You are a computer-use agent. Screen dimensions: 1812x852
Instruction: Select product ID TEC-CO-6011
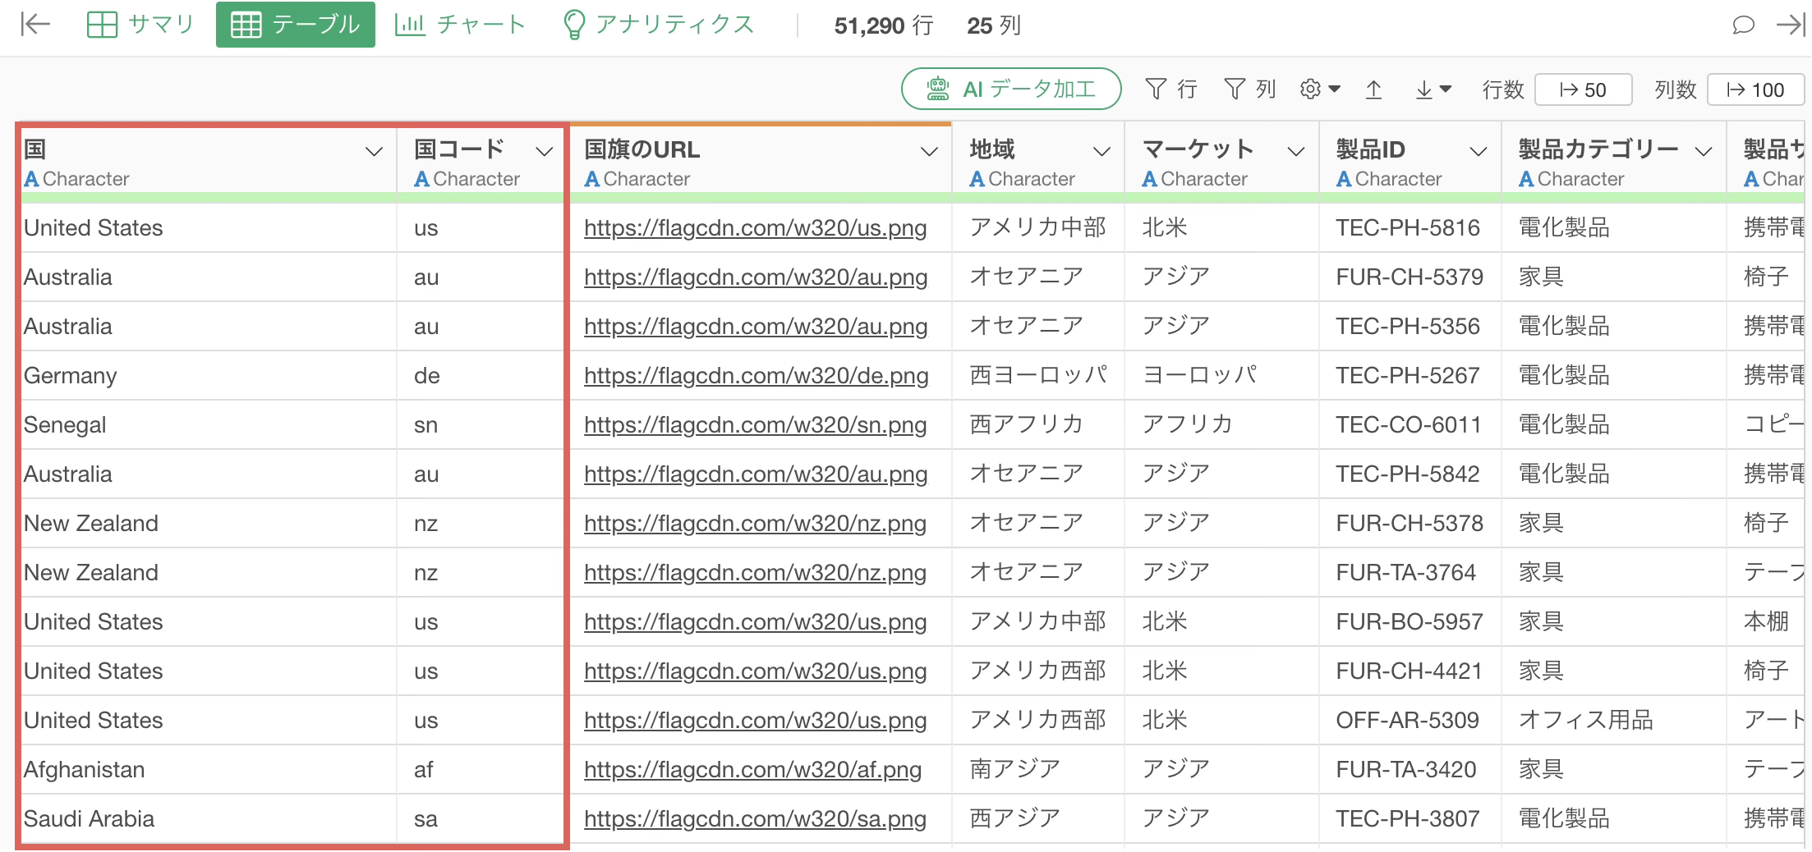pos(1410,425)
